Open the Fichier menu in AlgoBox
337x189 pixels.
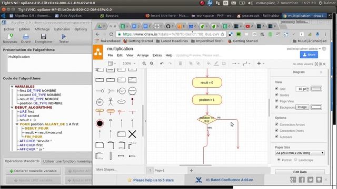click(x=9, y=29)
